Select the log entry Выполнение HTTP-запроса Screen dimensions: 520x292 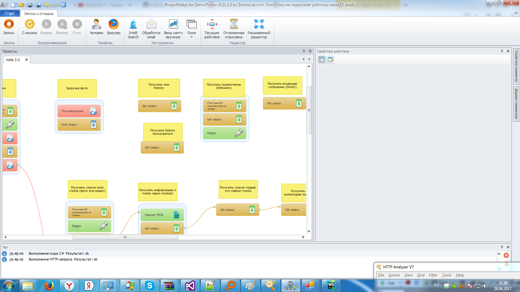coord(249,260)
